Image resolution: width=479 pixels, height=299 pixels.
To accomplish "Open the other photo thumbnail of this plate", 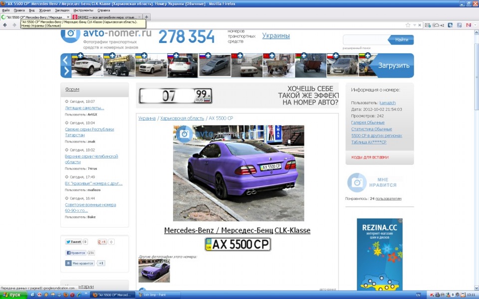I will pos(154,271).
